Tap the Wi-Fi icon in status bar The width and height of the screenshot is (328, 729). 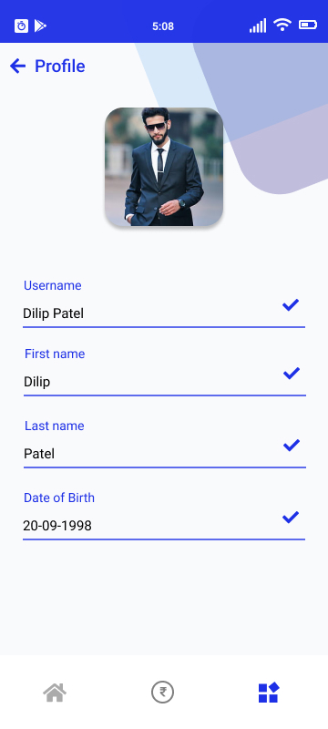pos(282,25)
